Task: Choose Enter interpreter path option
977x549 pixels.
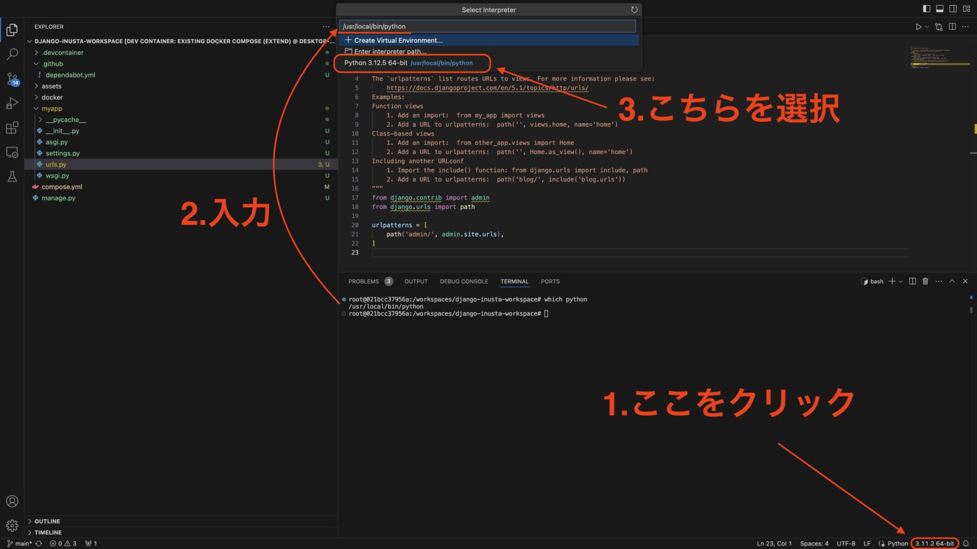Action: pyautogui.click(x=489, y=51)
